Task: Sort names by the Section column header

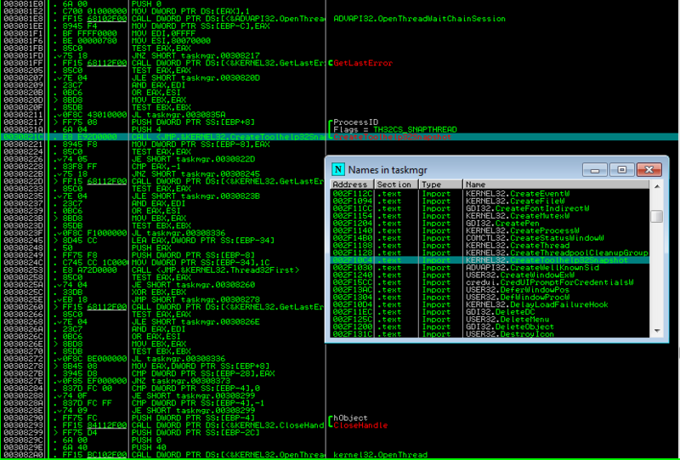Action: [396, 185]
